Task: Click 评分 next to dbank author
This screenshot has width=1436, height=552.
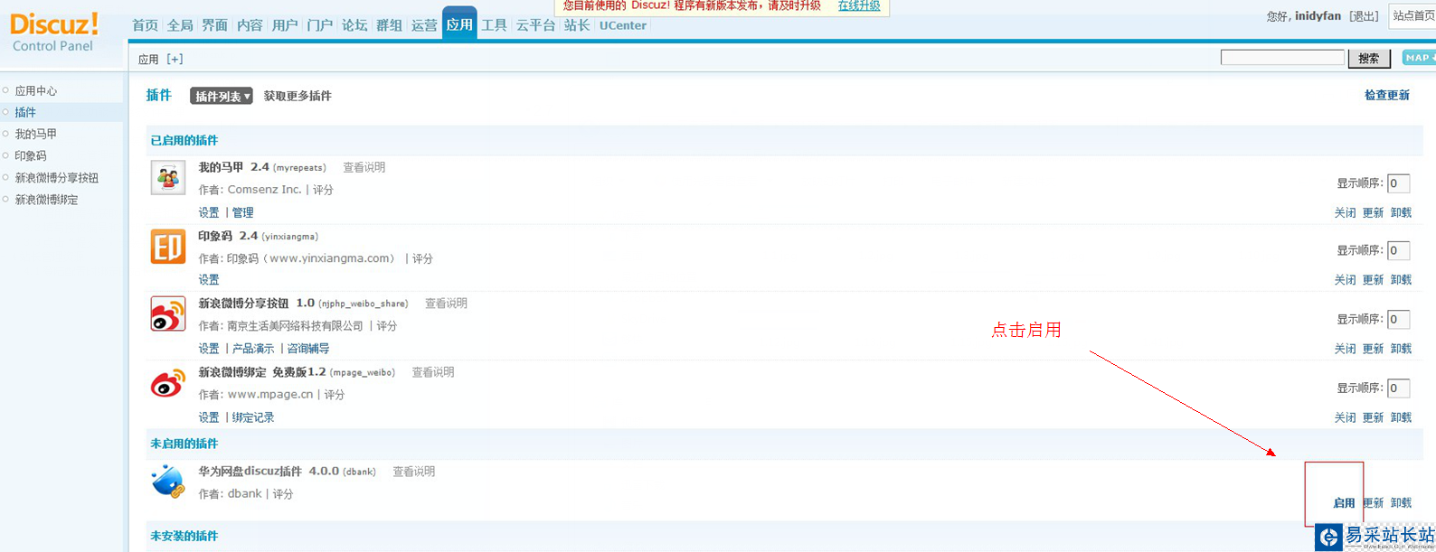Action: point(283,494)
